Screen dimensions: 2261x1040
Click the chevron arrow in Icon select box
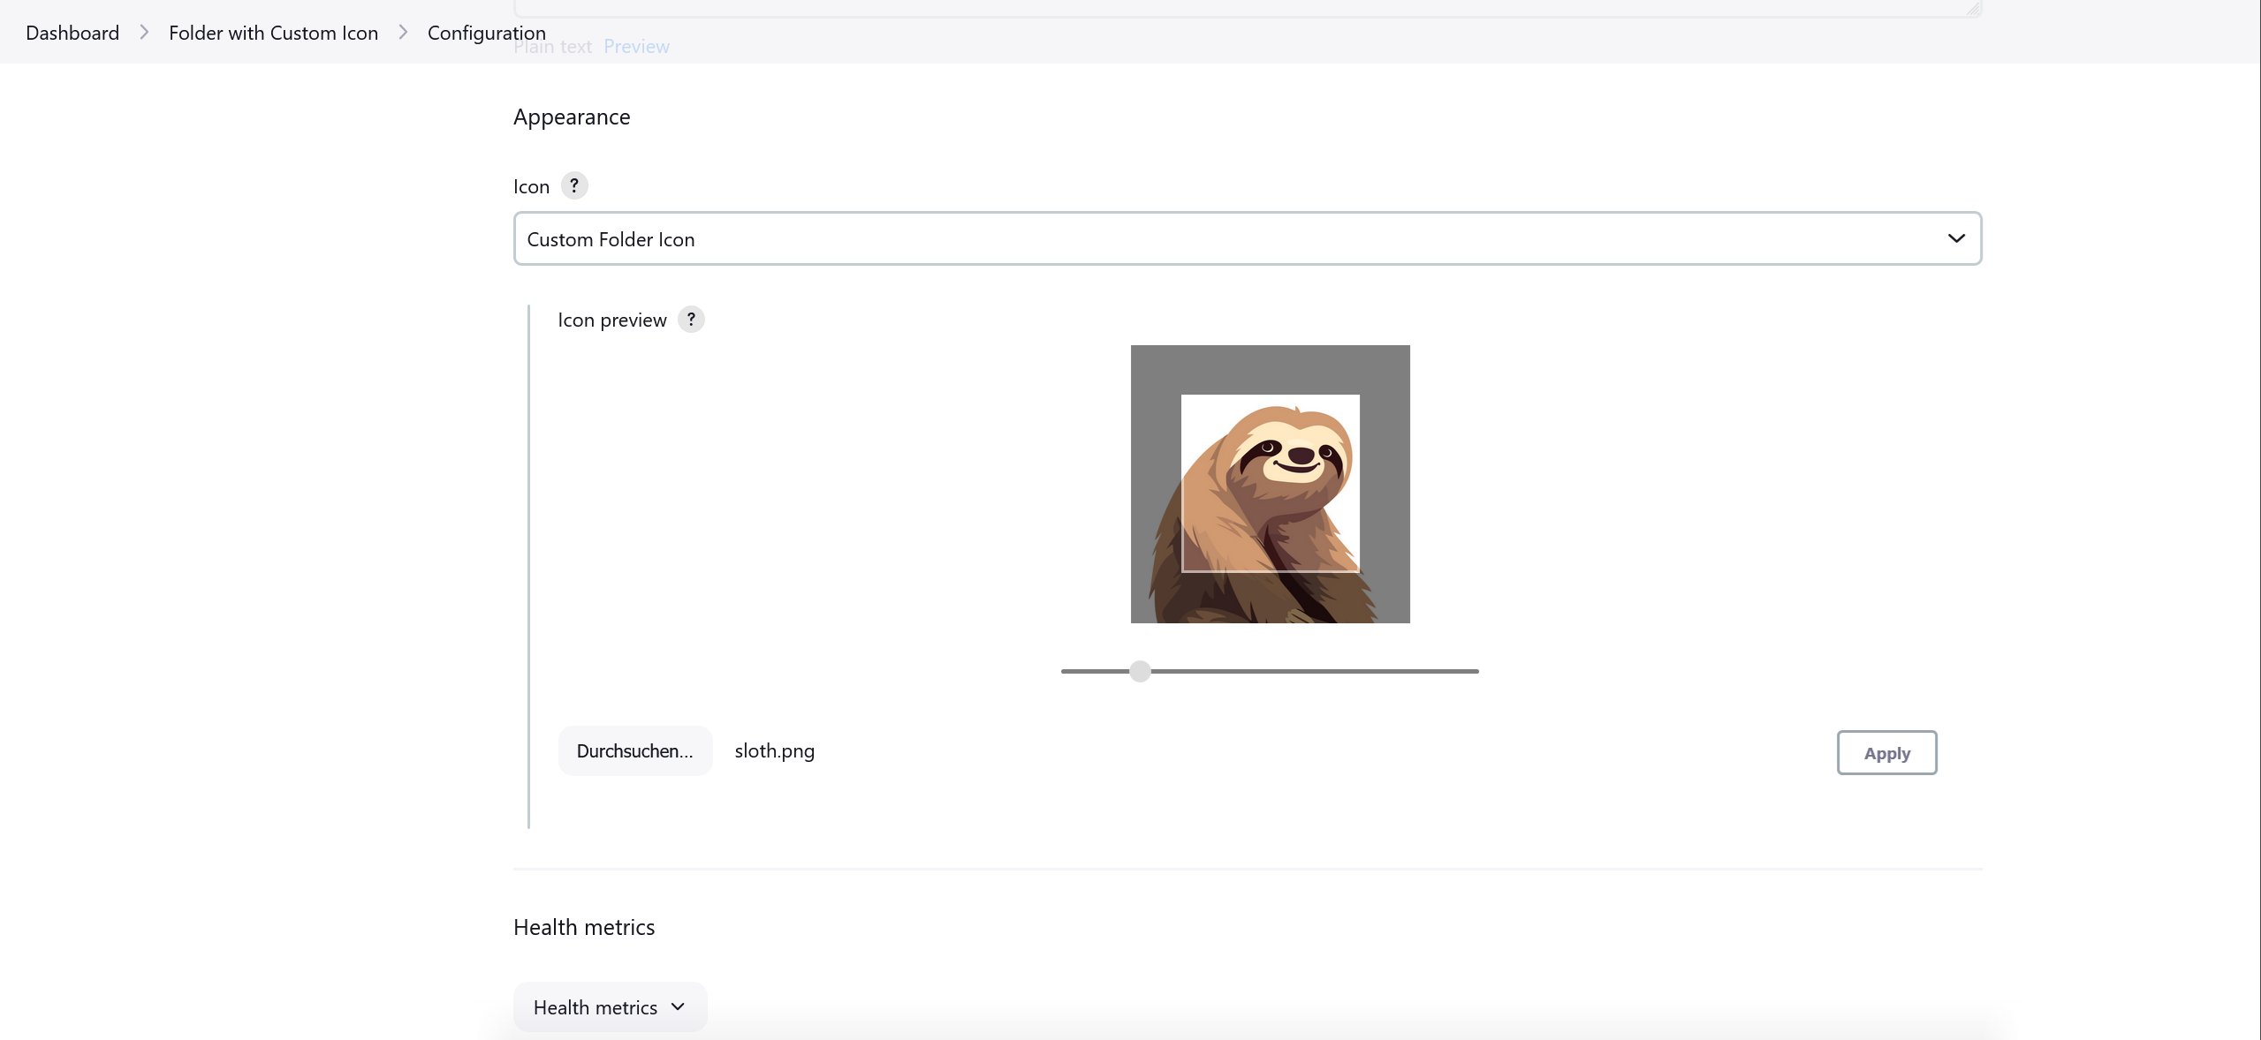click(1955, 238)
